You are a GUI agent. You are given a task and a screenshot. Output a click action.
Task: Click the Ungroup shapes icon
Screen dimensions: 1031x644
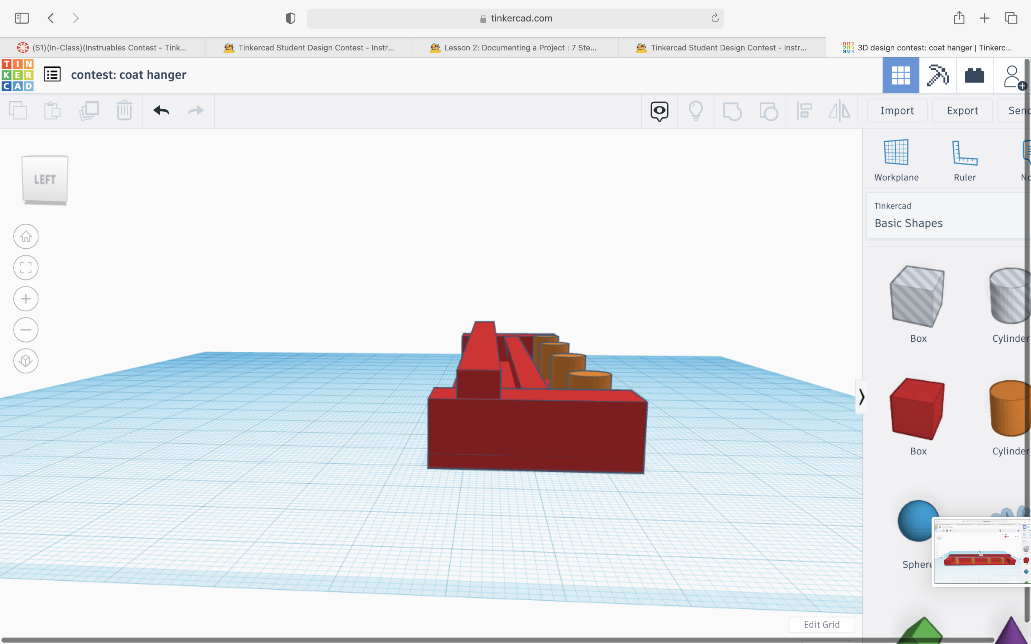(768, 111)
